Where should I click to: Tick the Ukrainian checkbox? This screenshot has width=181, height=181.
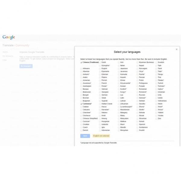(x=156, y=92)
